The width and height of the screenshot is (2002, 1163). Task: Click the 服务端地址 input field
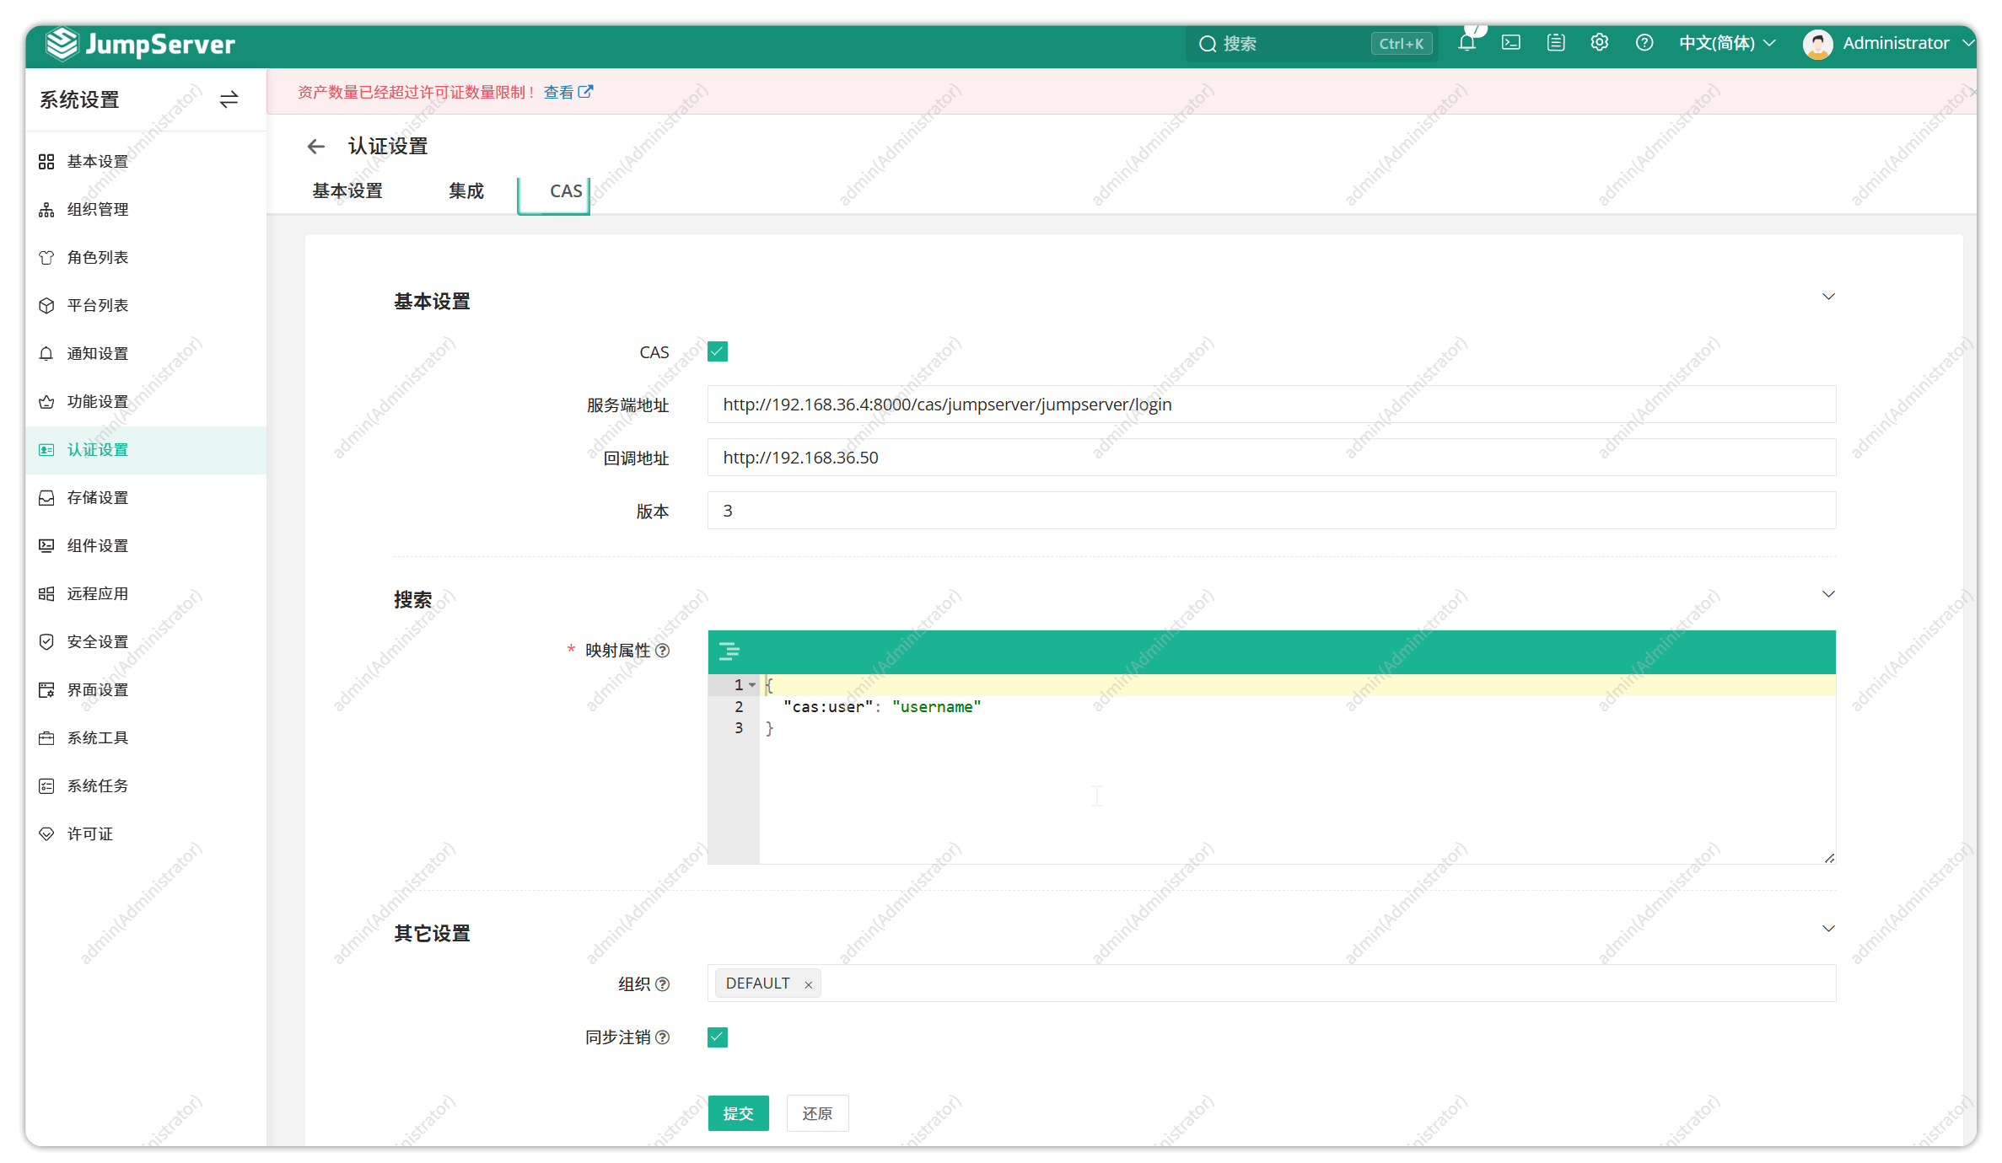[x=1271, y=405]
